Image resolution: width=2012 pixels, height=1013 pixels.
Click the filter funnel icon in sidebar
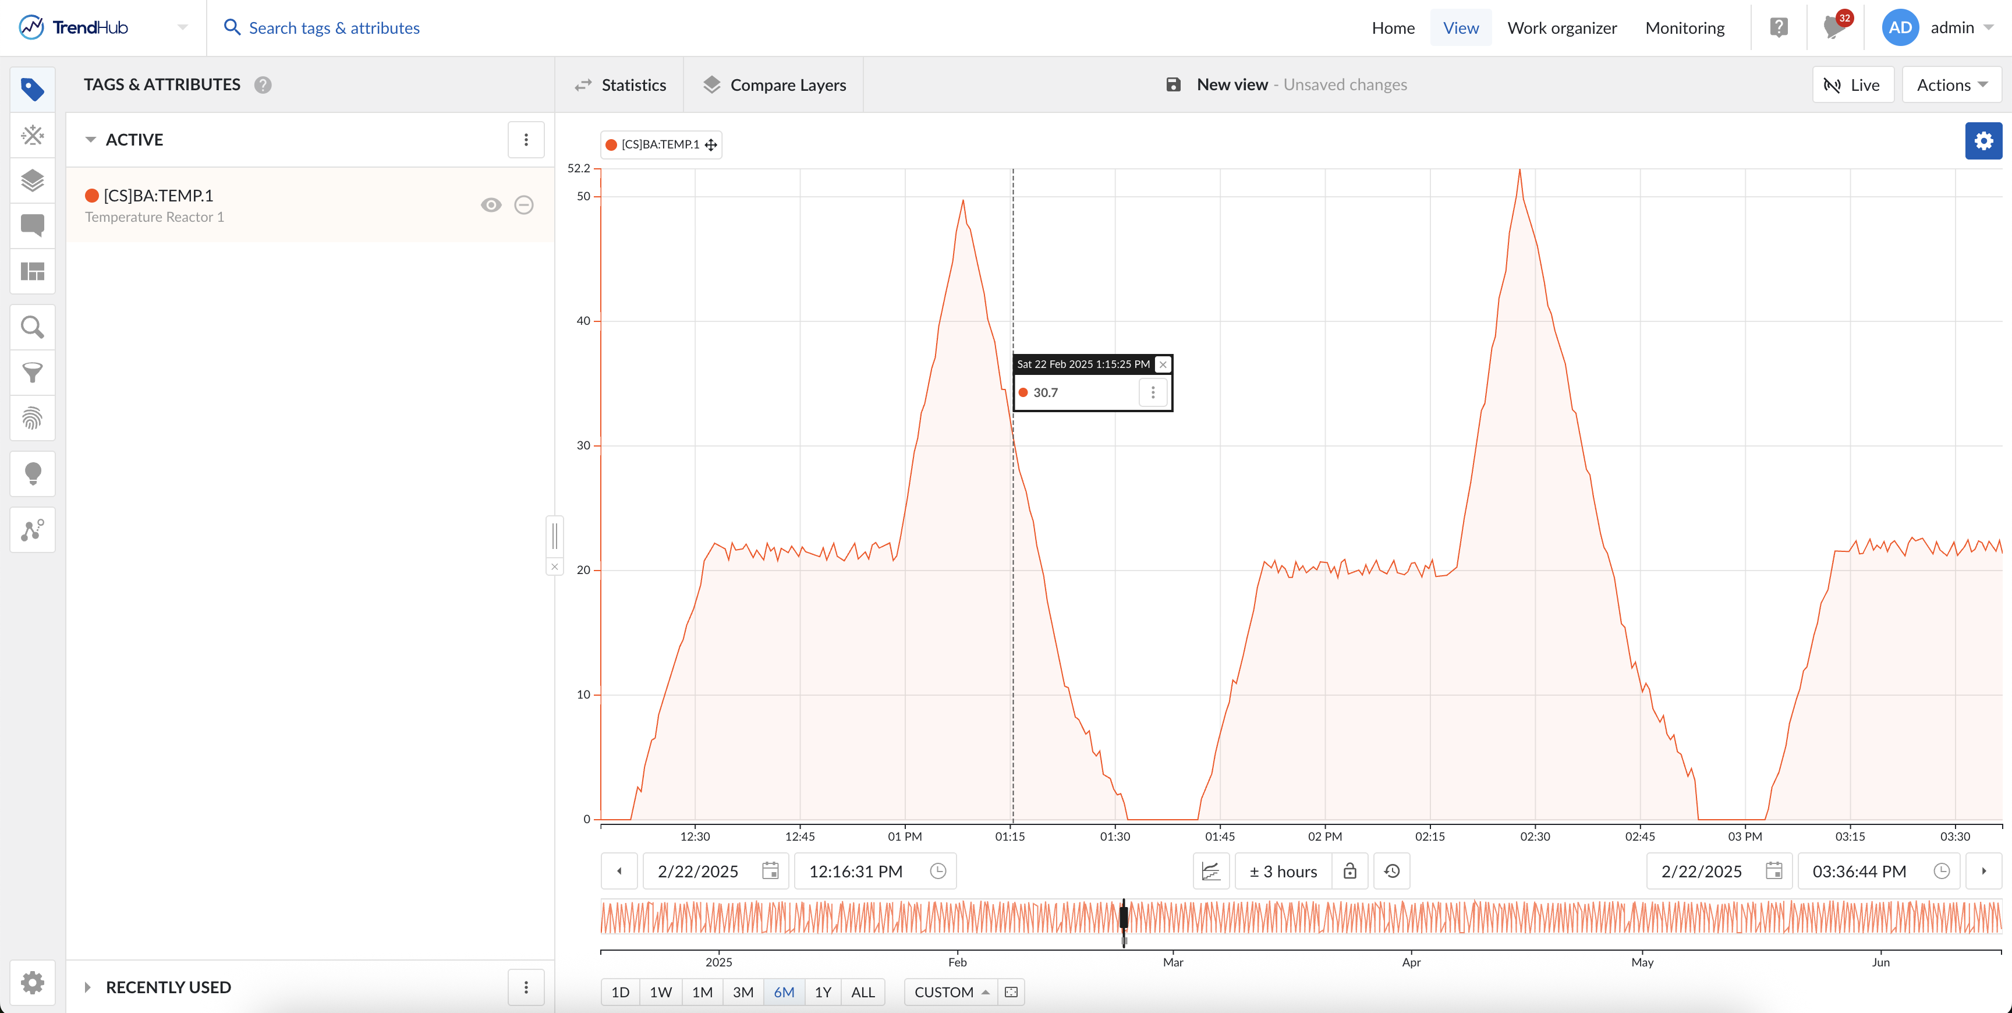point(32,373)
